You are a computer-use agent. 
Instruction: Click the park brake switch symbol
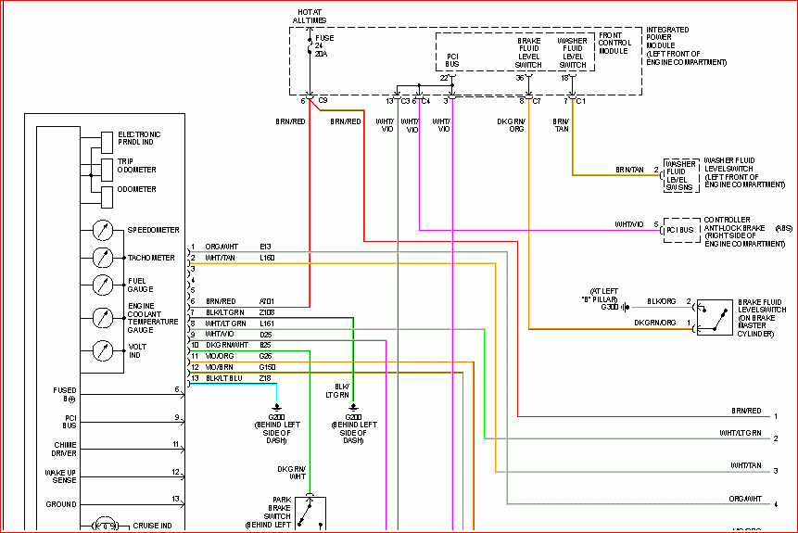coord(310,514)
